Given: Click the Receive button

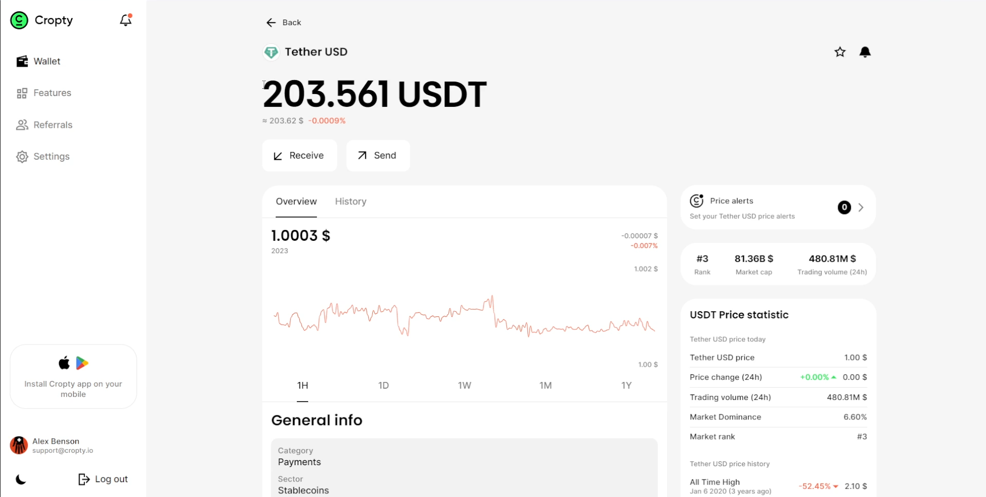Looking at the screenshot, I should click(x=299, y=156).
